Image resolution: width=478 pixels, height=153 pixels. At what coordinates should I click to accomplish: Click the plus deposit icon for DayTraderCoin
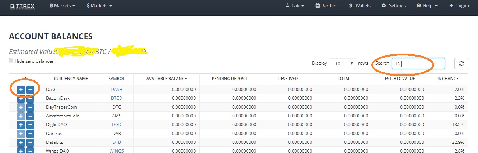[x=21, y=107]
